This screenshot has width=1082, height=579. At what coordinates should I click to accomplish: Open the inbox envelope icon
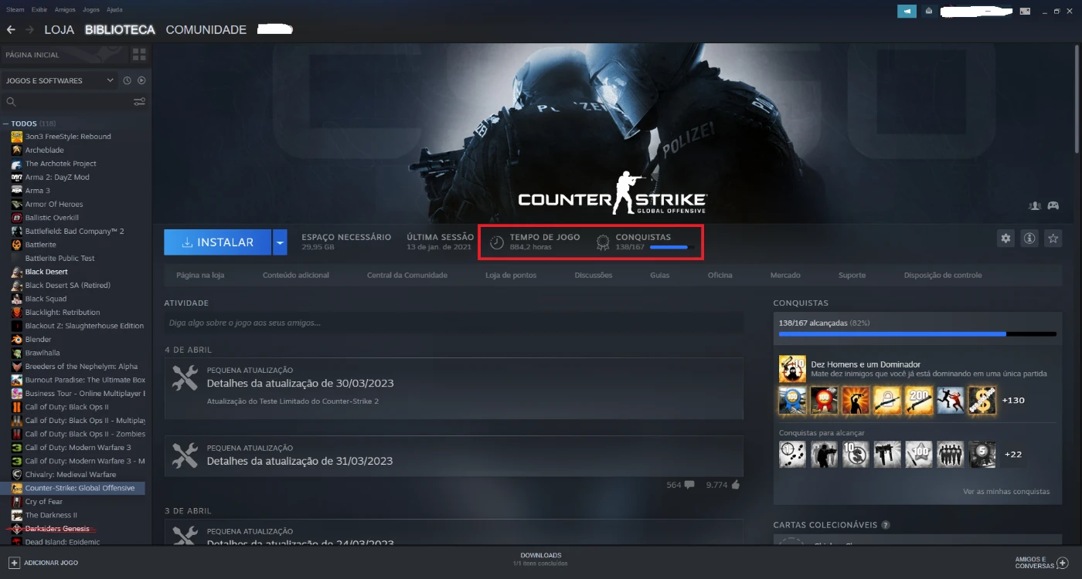click(x=928, y=11)
